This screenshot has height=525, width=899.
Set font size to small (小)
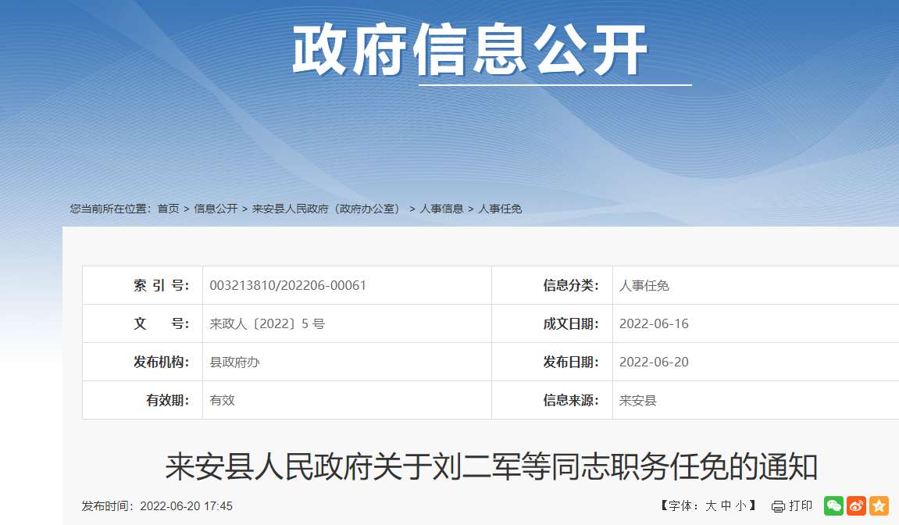[x=740, y=506]
